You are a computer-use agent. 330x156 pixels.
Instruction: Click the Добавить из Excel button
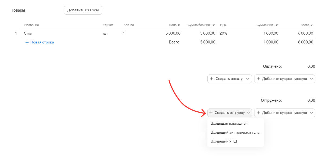[83, 11]
